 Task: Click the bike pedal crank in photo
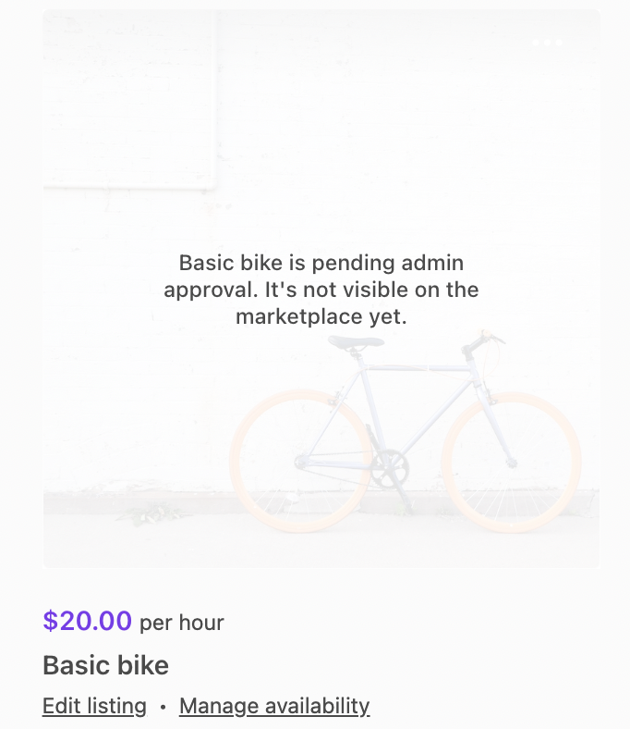pos(389,463)
